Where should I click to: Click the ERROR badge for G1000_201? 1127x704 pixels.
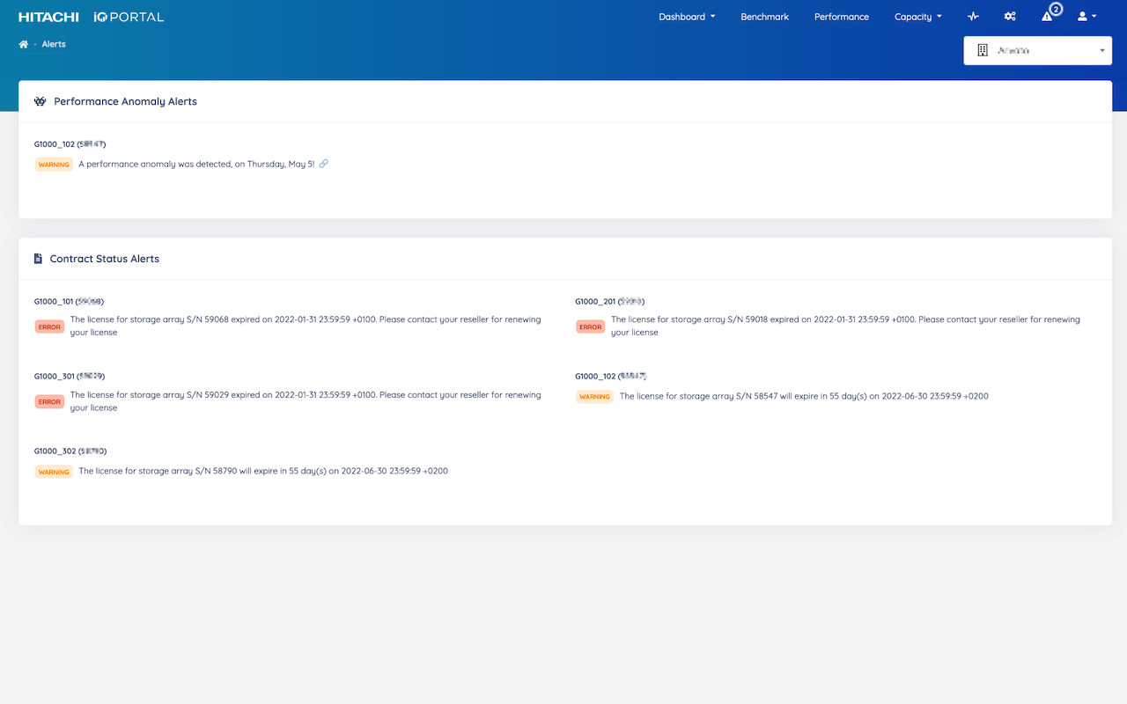click(590, 326)
